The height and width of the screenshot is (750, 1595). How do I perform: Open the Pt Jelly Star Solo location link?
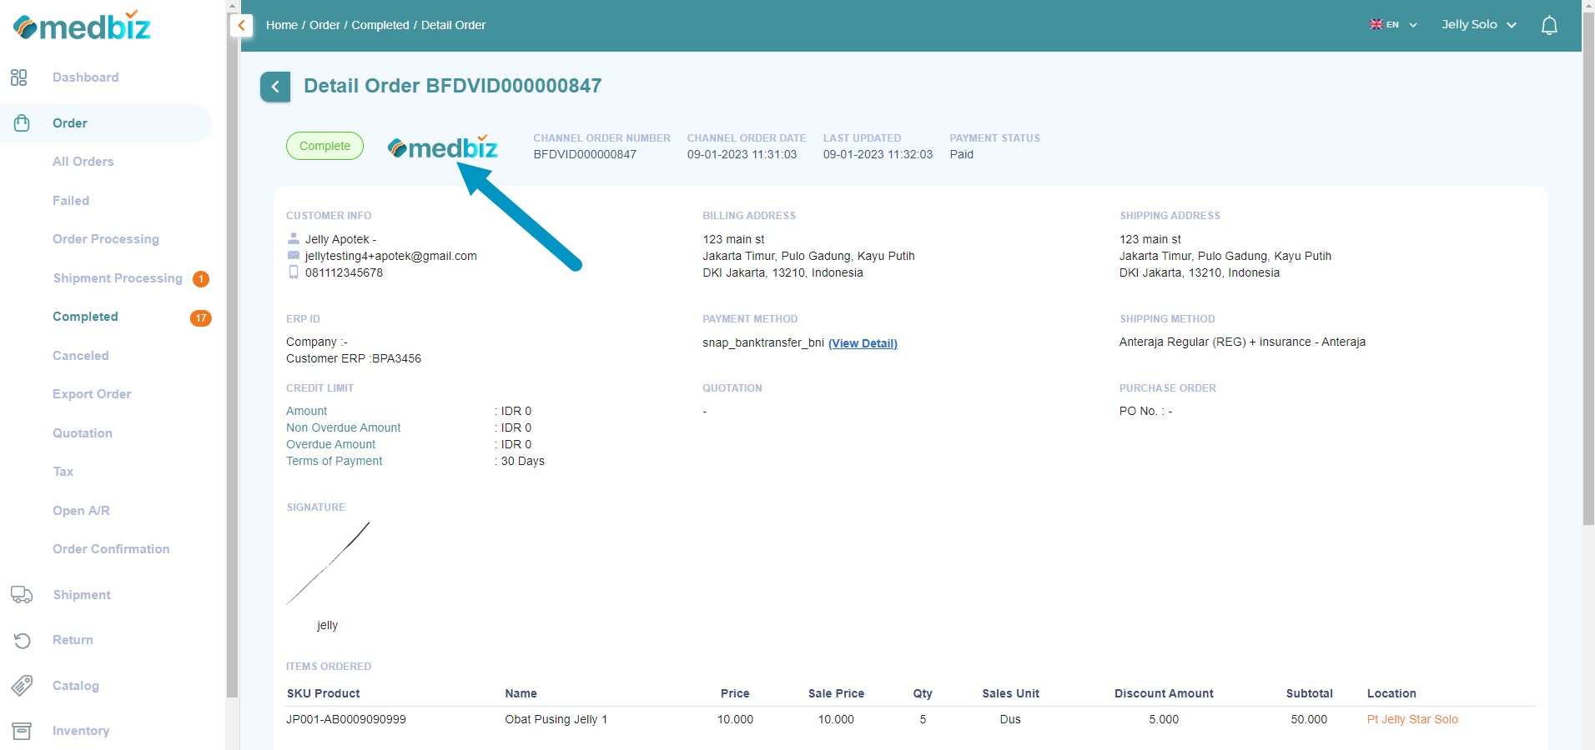[x=1411, y=719]
